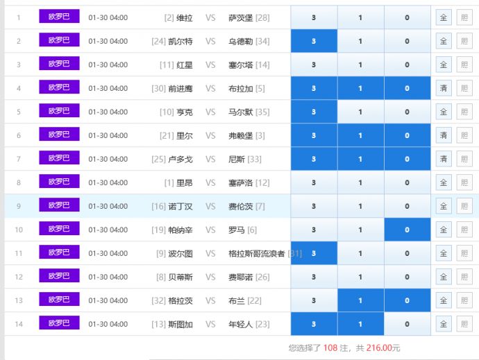Select result 0 for 贝蒂斯 vs 费耶诺
479x360 pixels.
click(407, 277)
